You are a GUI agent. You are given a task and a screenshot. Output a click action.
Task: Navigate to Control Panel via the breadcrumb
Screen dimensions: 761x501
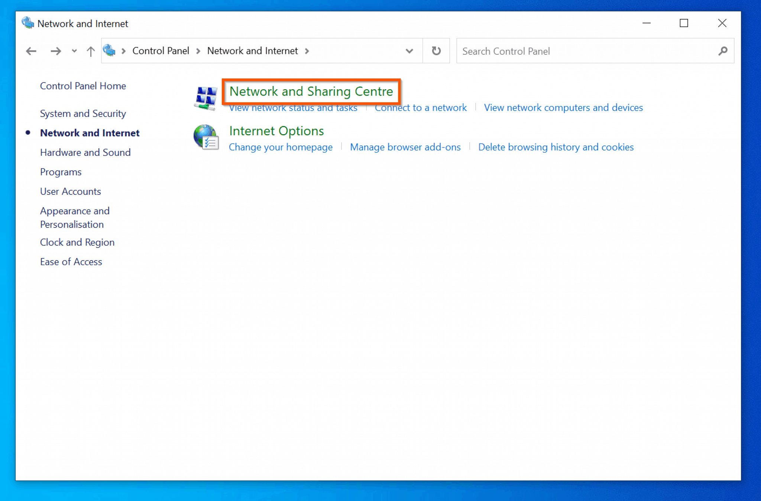(x=161, y=51)
